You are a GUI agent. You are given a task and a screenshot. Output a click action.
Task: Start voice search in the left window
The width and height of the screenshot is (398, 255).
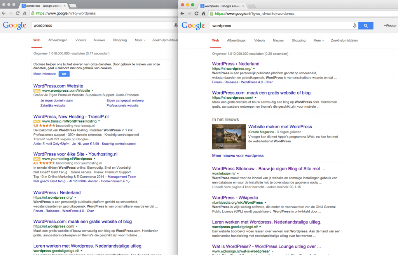(x=176, y=25)
